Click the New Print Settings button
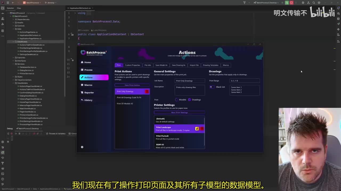The image size is (341, 191). (x=179, y=112)
